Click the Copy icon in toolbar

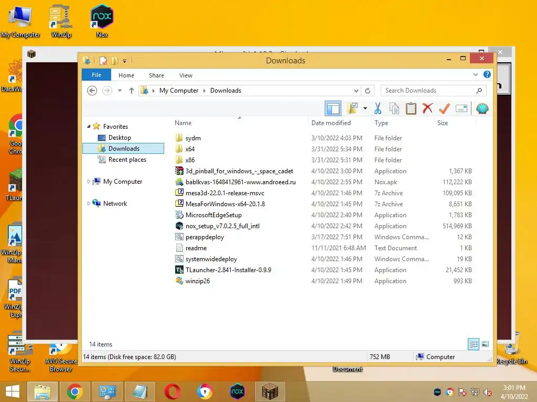pos(394,109)
